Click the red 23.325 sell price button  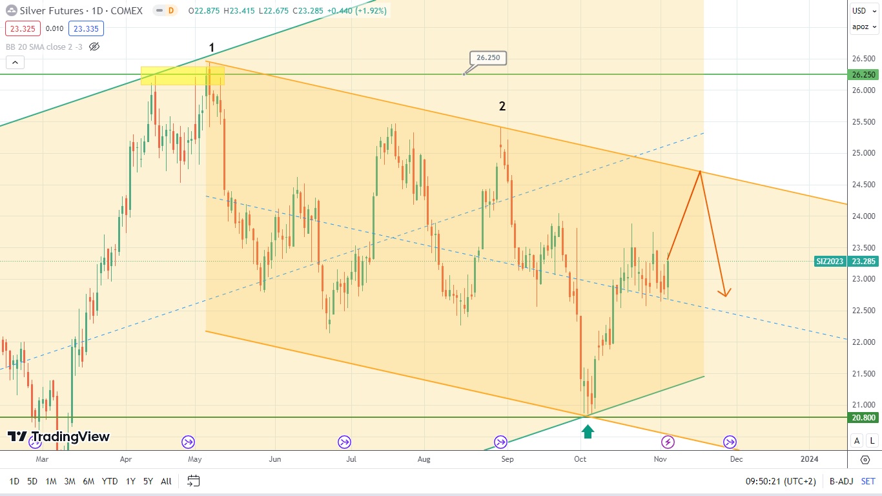click(x=23, y=28)
